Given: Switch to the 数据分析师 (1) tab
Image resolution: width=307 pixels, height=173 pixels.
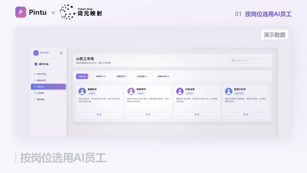Looking at the screenshot, I should pos(163,76).
